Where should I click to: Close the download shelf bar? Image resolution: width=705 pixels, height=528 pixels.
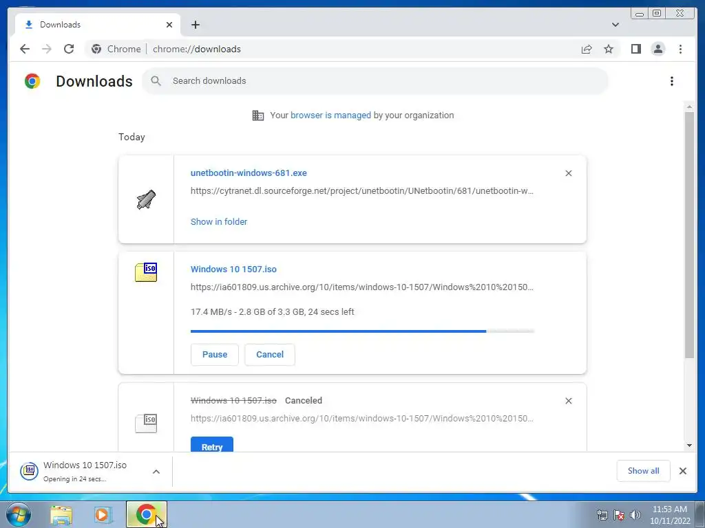point(682,471)
